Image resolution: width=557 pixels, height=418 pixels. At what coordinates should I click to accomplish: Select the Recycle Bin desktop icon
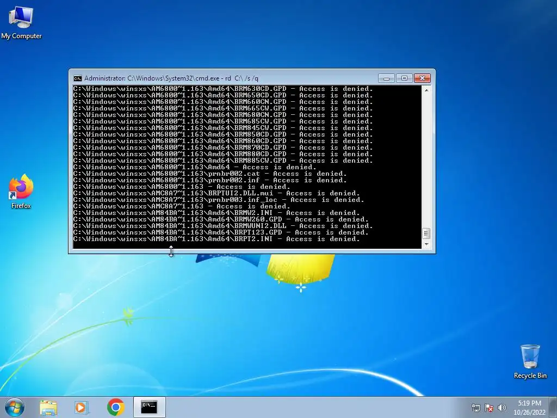coord(530,361)
